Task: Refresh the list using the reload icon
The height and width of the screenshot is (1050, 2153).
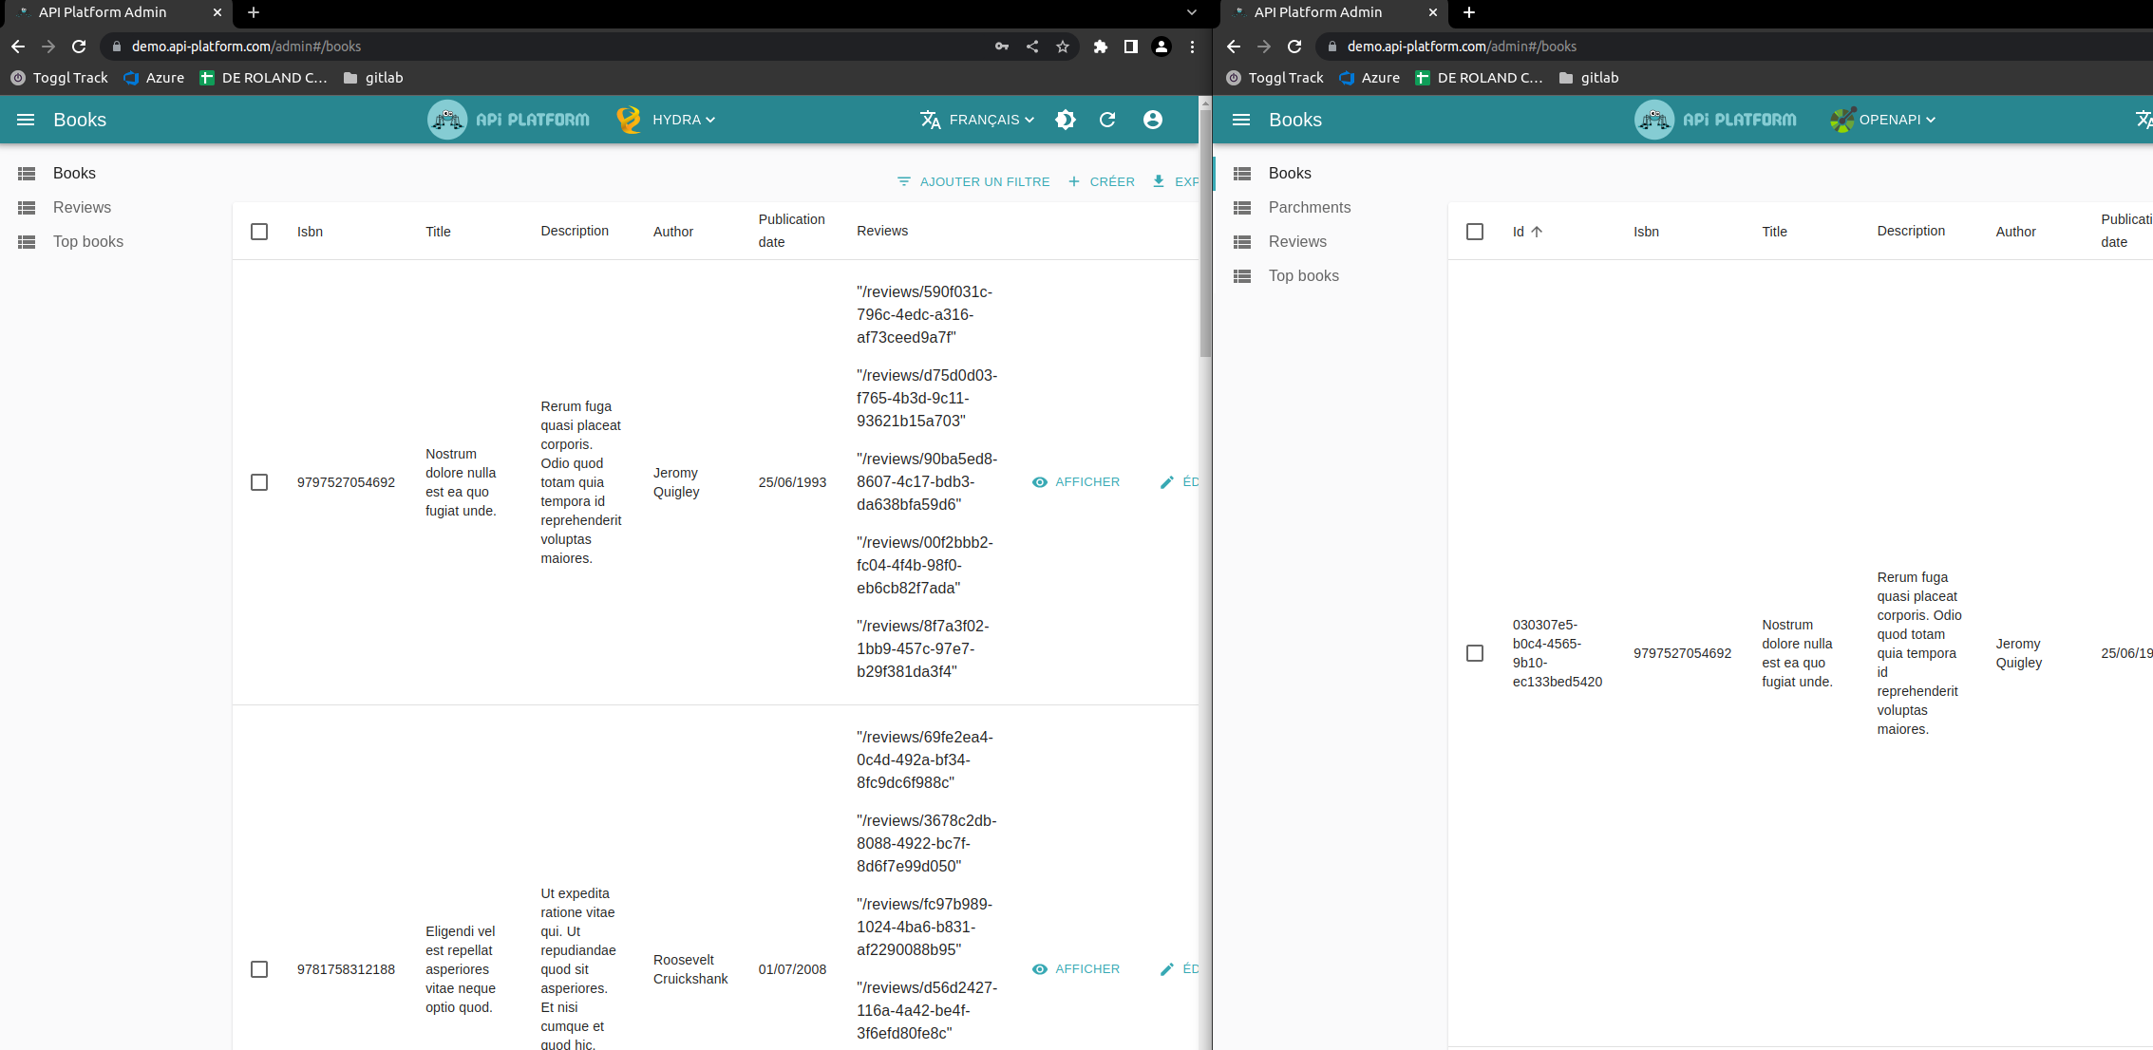Action: pyautogui.click(x=1107, y=120)
